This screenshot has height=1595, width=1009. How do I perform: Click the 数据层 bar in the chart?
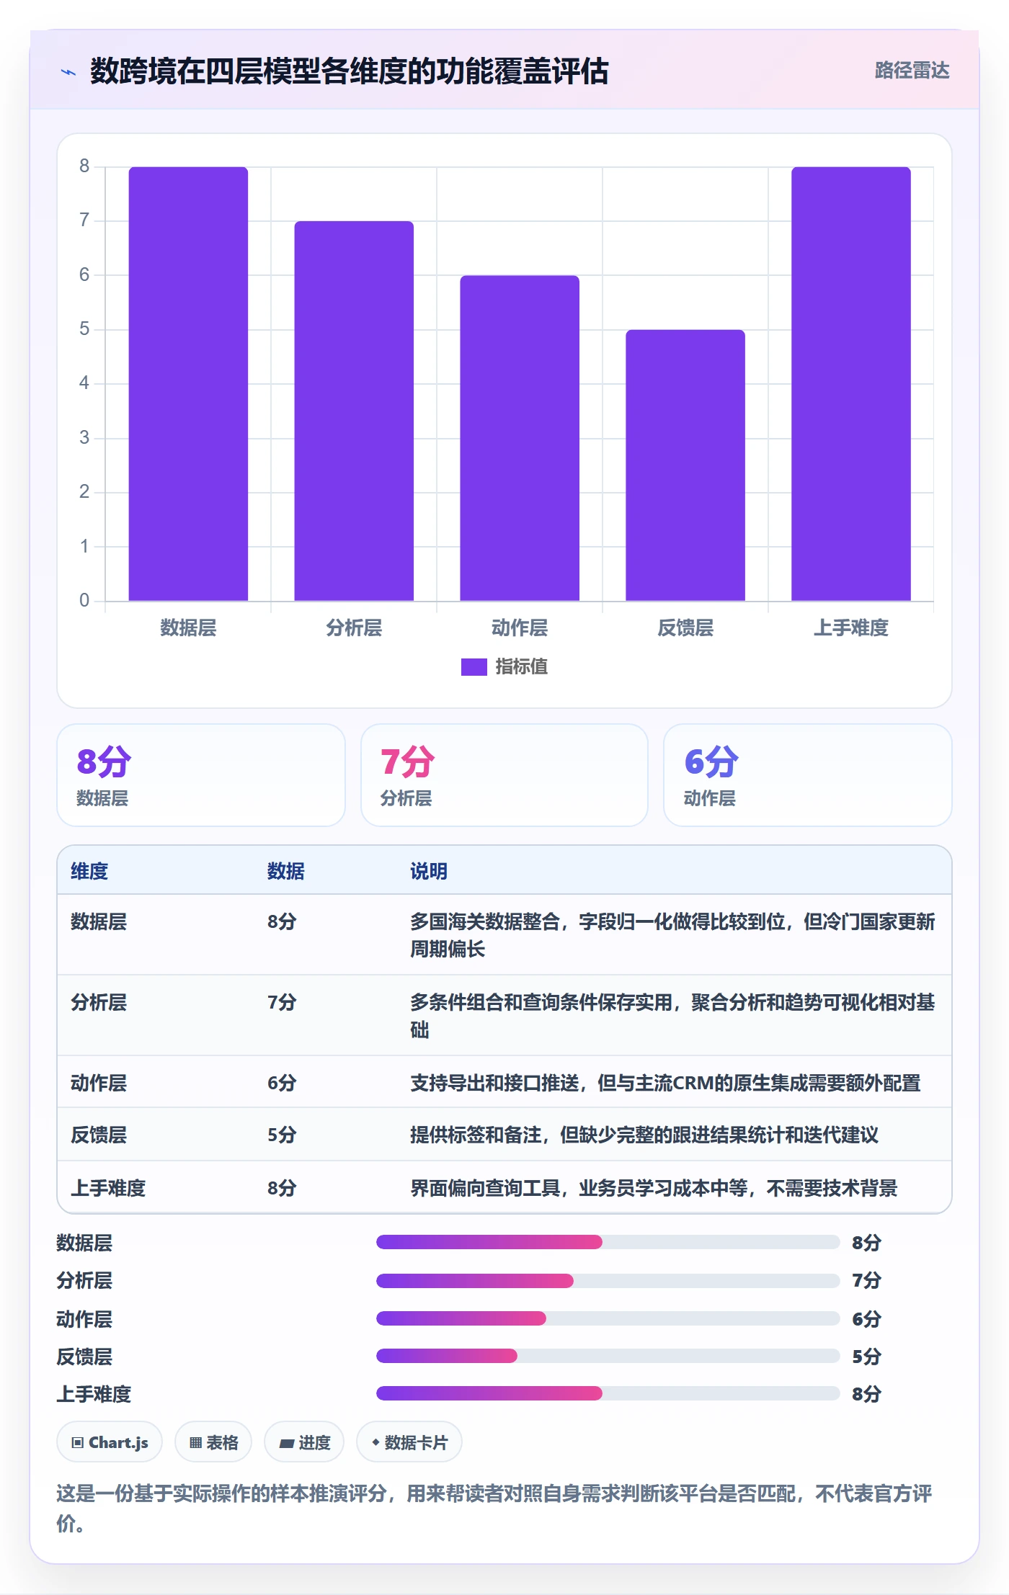(x=188, y=383)
